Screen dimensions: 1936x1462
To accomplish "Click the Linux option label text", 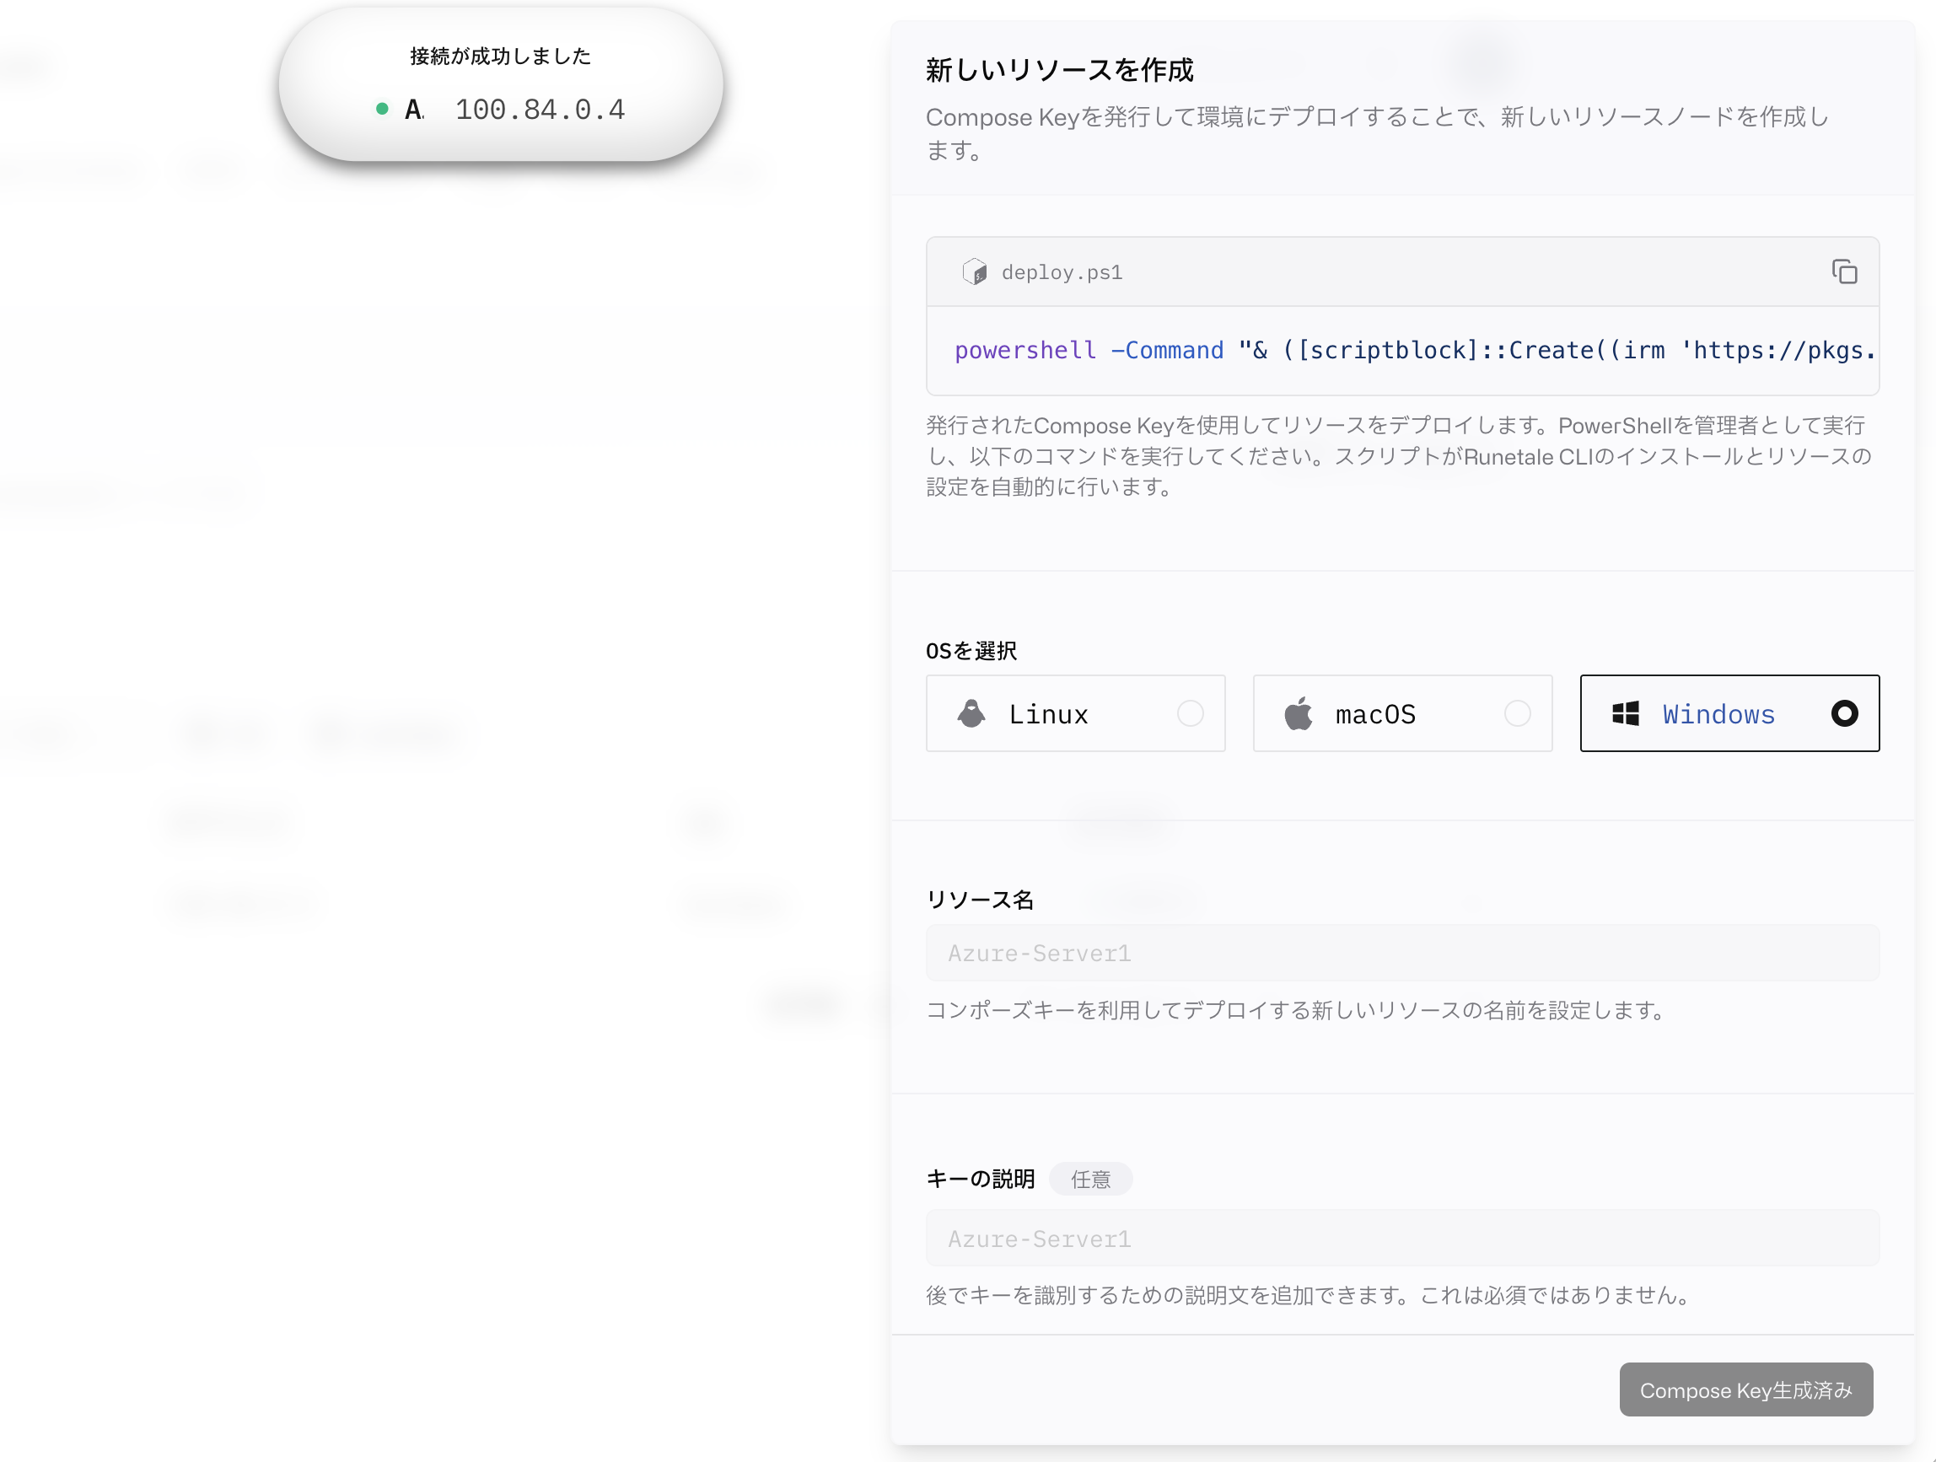I will coord(1048,715).
